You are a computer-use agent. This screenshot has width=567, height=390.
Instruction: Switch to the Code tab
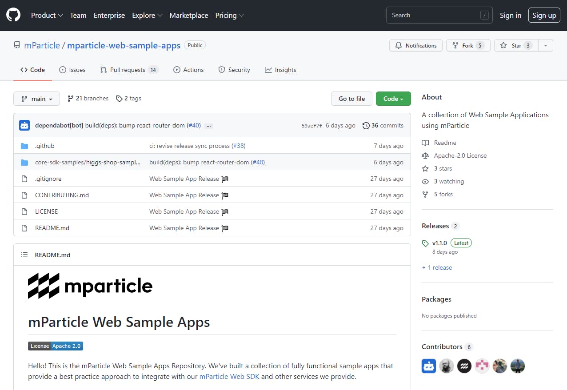(33, 70)
